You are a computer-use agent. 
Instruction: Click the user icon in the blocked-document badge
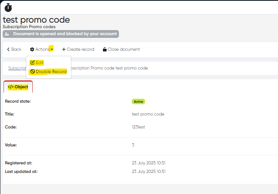(x=8, y=34)
